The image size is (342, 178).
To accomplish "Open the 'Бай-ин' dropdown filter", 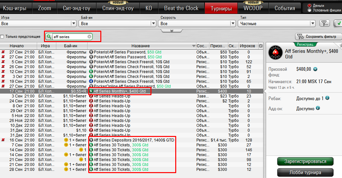I will [x=117, y=23].
